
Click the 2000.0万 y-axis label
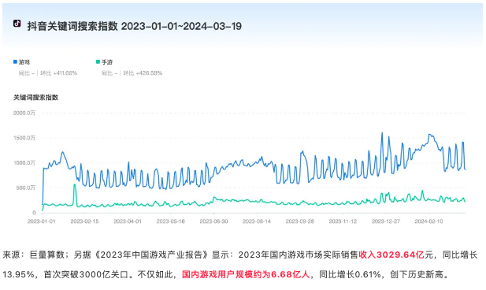pos(24,113)
